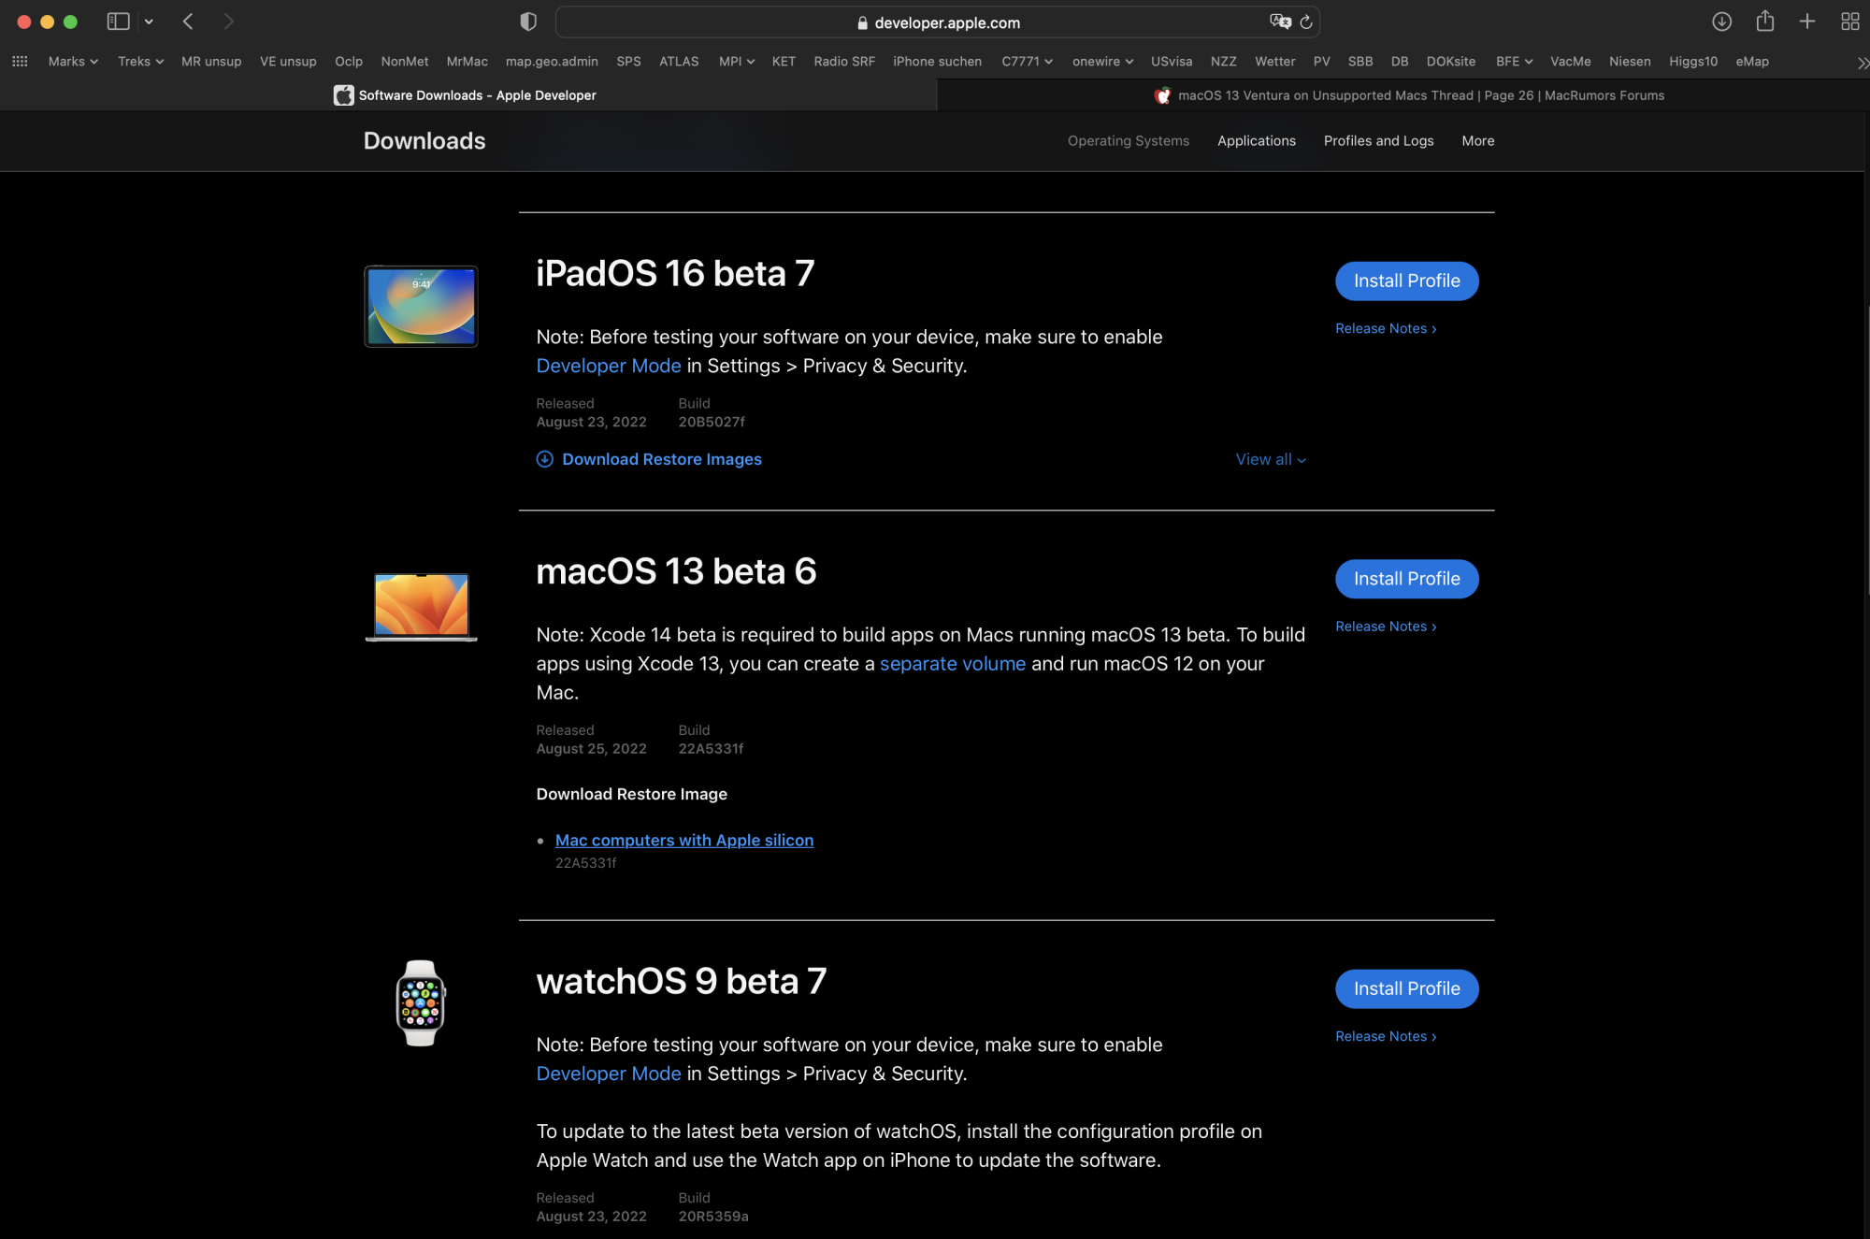Open the downloads icon in toolbar
Viewport: 1870px width, 1239px height.
1721,22
